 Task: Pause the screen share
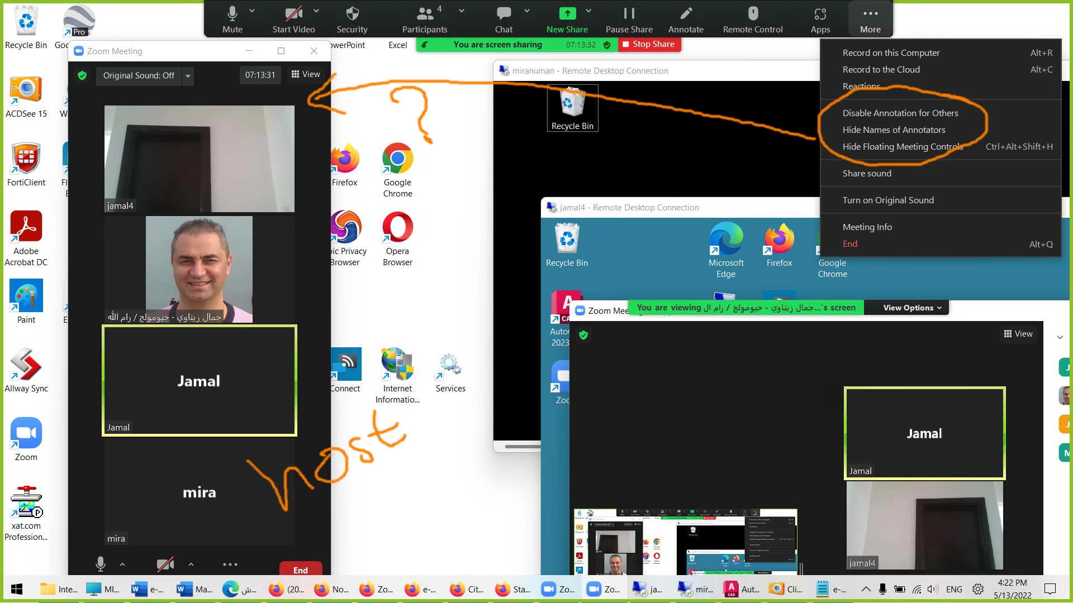point(629,13)
